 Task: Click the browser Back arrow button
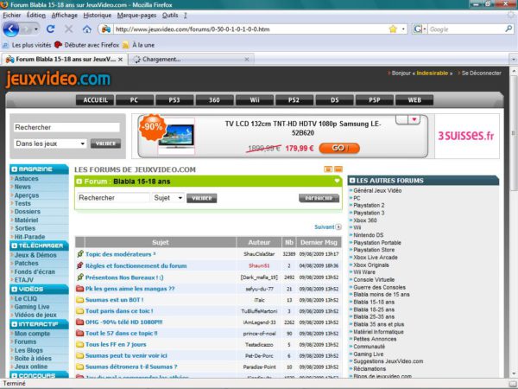(x=11, y=29)
